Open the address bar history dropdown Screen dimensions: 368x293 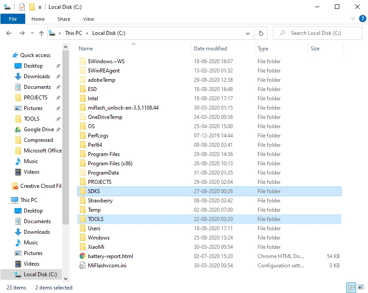[247, 33]
